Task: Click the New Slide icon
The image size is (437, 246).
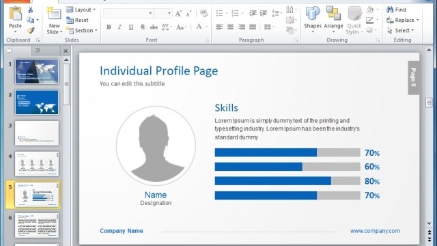Action: coord(54,14)
